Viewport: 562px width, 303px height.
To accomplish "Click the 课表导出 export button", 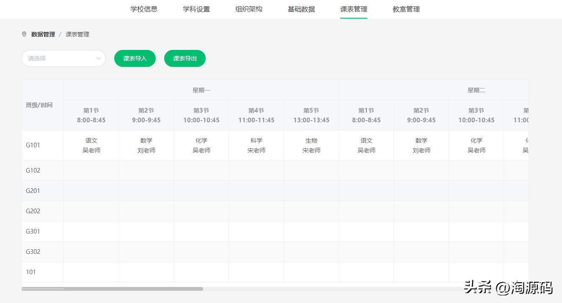I will point(185,58).
